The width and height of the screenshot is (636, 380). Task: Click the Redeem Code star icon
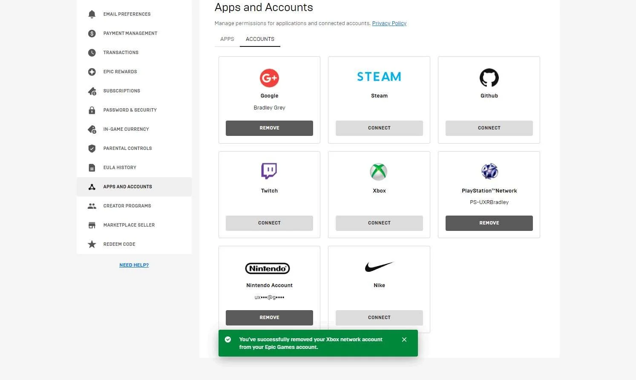pyautogui.click(x=92, y=244)
